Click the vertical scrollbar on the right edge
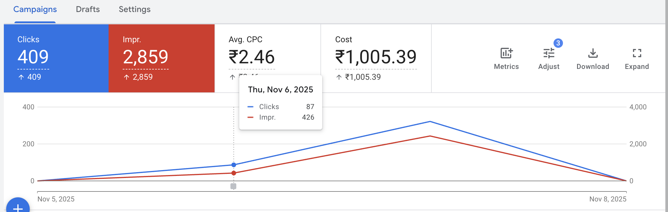This screenshot has height=212, width=668. (667, 106)
